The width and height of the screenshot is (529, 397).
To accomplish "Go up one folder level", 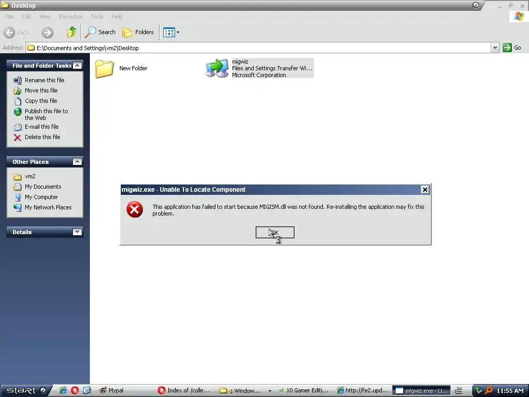I will click(71, 32).
